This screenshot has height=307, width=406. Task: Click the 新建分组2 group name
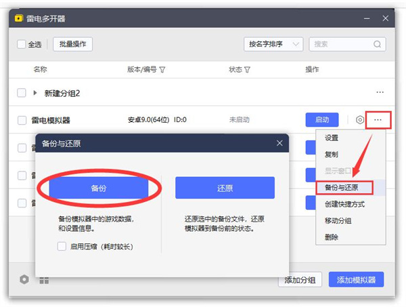(62, 93)
